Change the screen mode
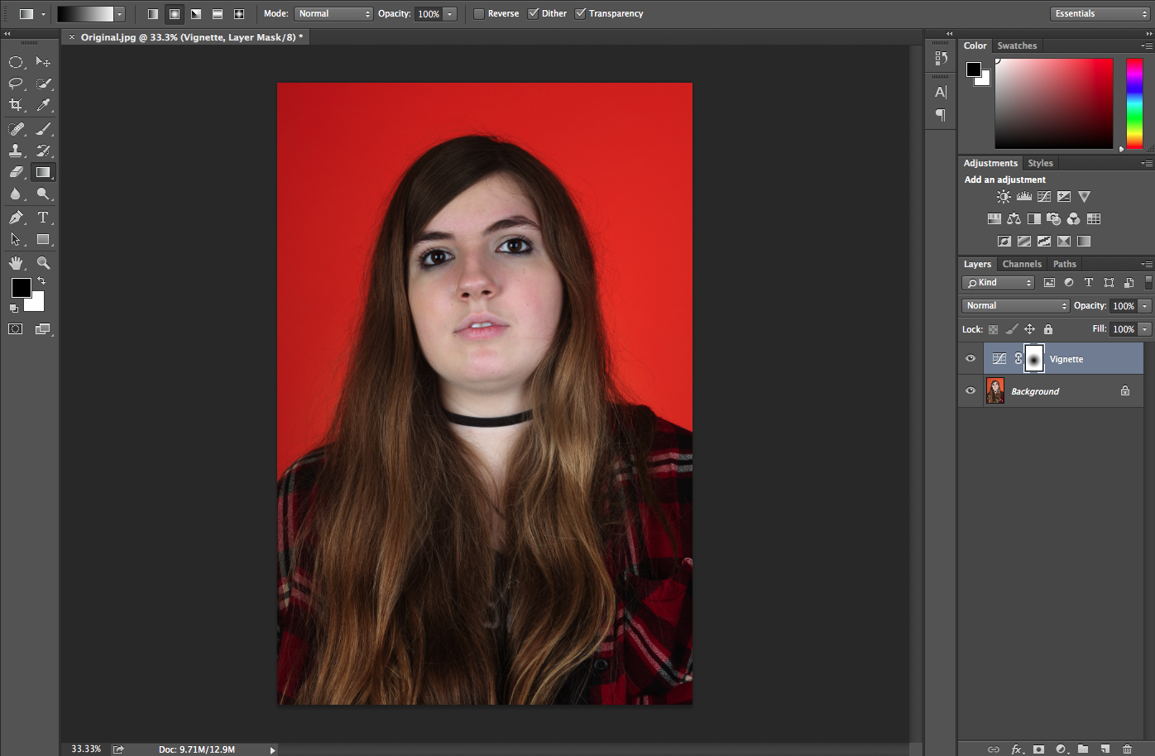The image size is (1155, 756). (x=43, y=329)
